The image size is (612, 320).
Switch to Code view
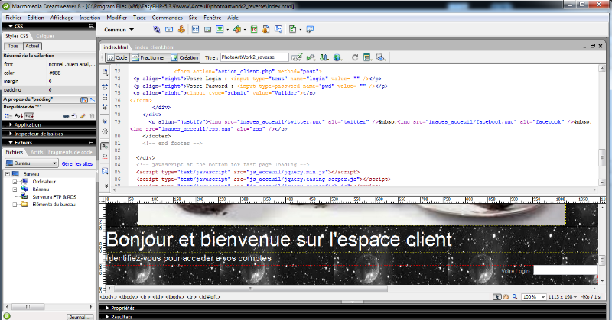[117, 57]
